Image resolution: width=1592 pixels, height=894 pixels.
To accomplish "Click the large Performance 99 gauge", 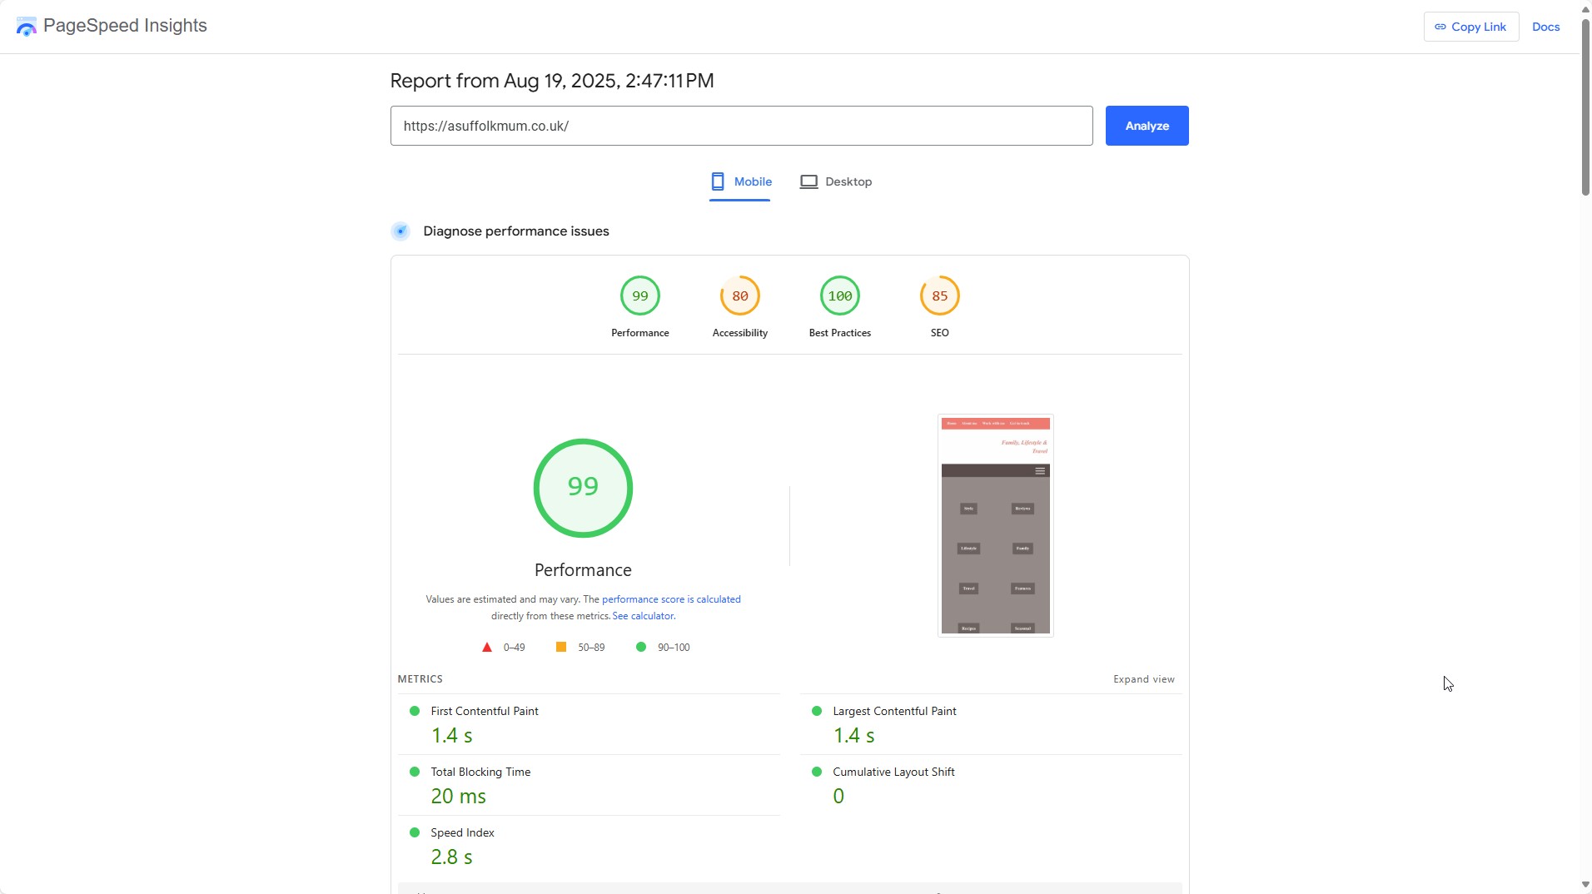I will (583, 488).
